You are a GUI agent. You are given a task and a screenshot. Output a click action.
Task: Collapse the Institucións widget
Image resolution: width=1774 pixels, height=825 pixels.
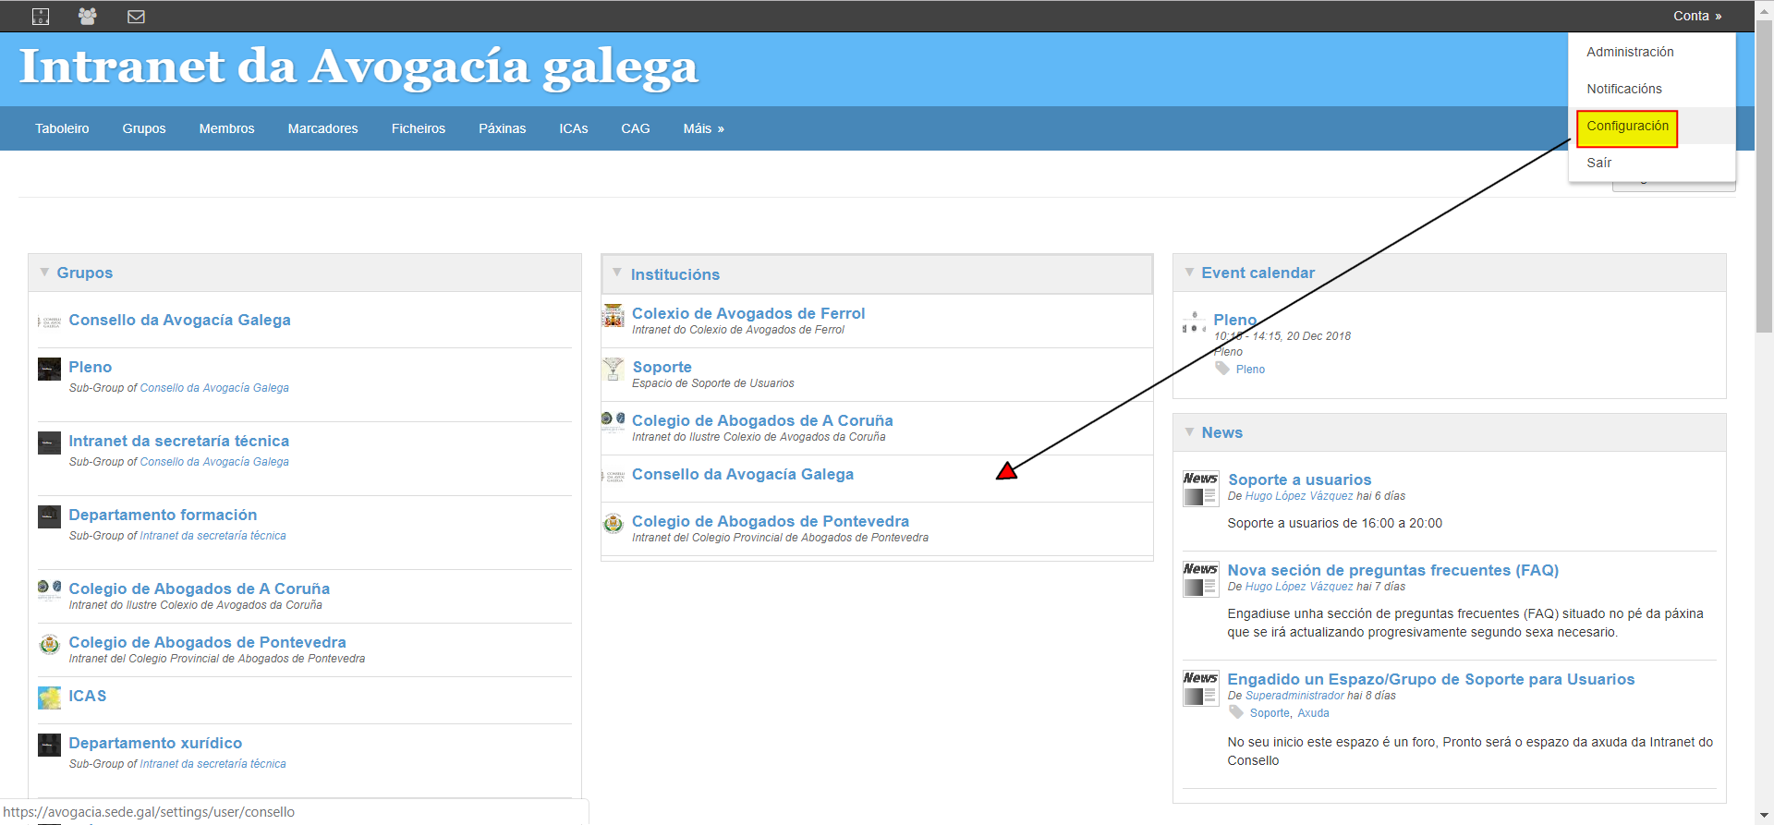[617, 273]
